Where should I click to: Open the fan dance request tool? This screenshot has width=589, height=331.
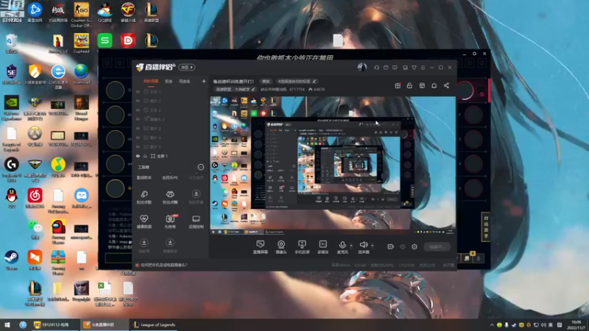[x=170, y=196]
